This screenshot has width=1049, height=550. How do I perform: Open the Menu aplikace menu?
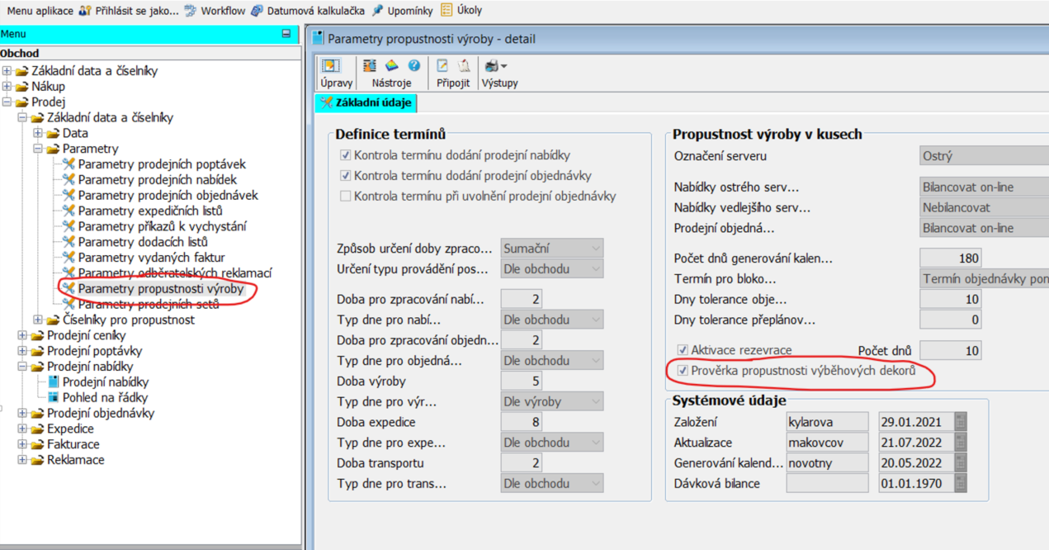[x=40, y=11]
